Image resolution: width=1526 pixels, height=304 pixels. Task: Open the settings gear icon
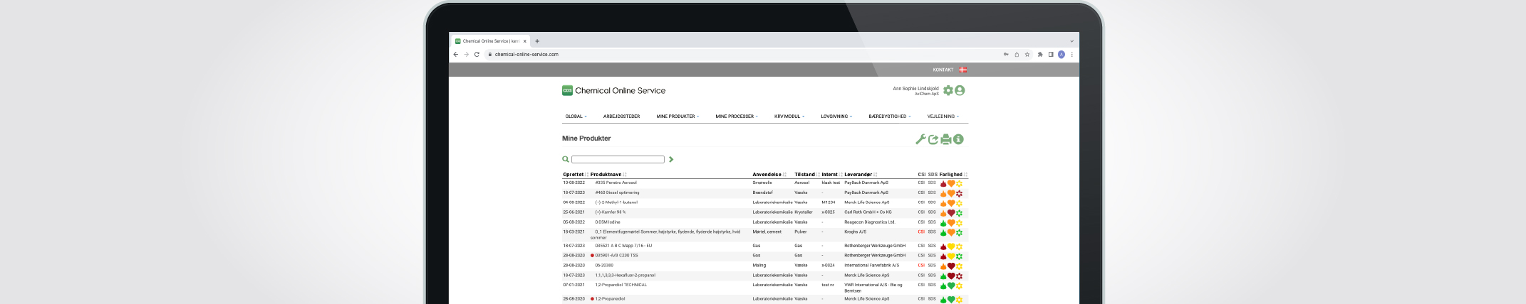pyautogui.click(x=948, y=90)
